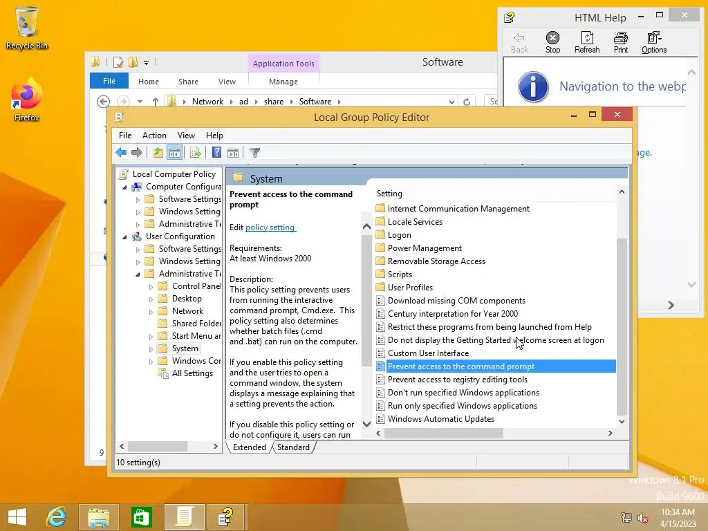Image resolution: width=708 pixels, height=531 pixels.
Task: Open Explorer Manage ribbon tab
Action: pos(283,82)
